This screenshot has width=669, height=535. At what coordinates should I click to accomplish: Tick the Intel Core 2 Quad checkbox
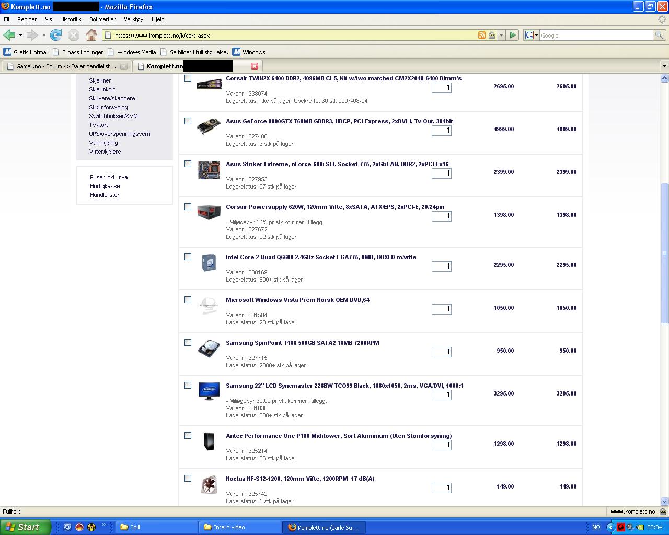pyautogui.click(x=188, y=257)
